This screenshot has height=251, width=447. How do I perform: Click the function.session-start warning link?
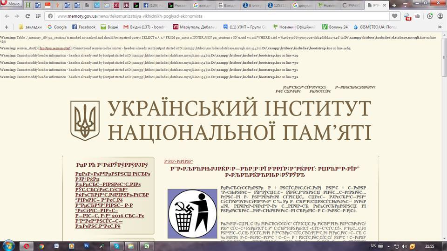click(x=55, y=48)
